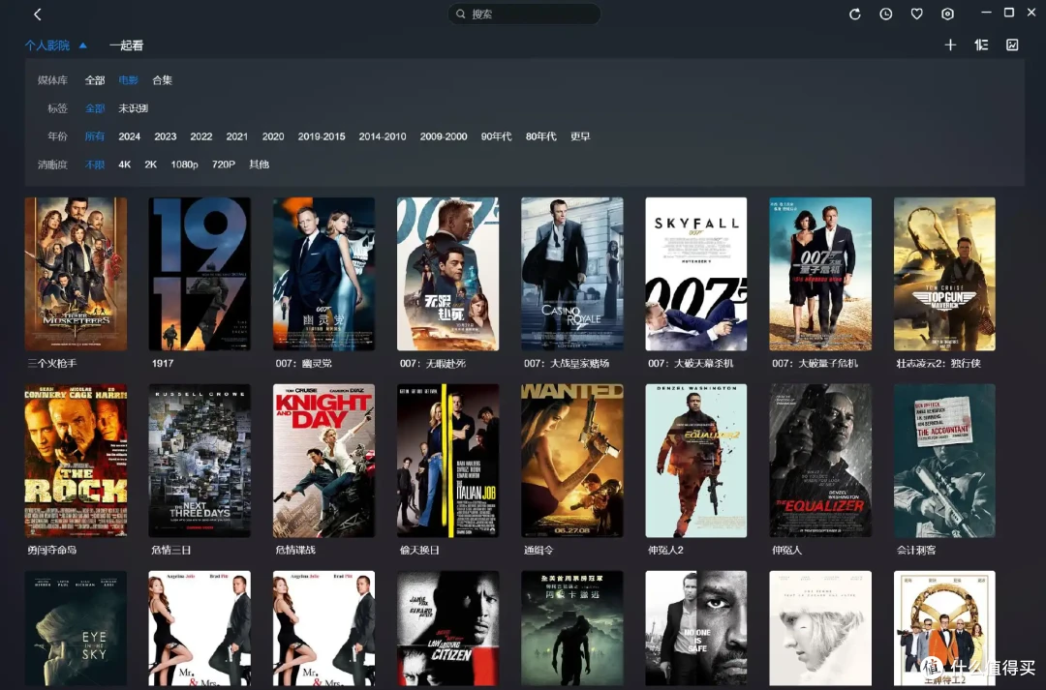Open Knight and Day 危情谍战 poster
Screen dimensions: 1046x690
[323, 460]
